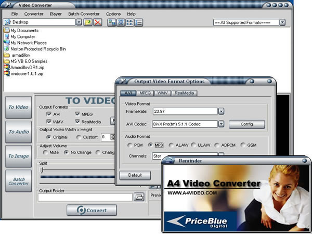Click the To Image button
Viewport: 312px width, 234px height.
(19, 156)
